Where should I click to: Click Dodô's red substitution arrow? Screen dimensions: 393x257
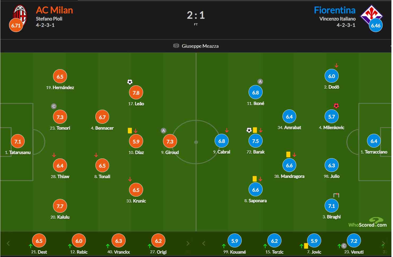pyautogui.click(x=337, y=65)
